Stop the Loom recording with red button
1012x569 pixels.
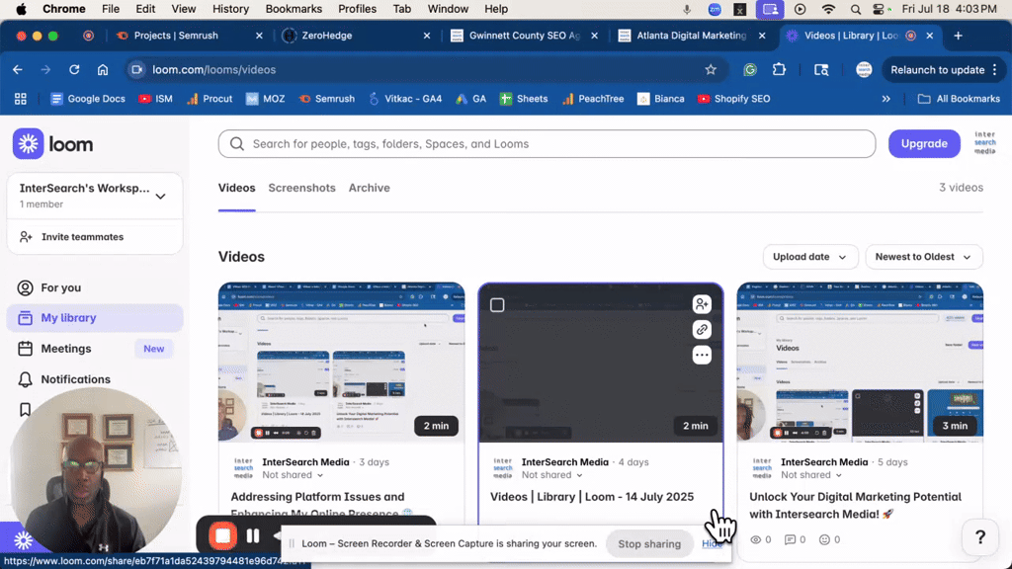coord(222,536)
